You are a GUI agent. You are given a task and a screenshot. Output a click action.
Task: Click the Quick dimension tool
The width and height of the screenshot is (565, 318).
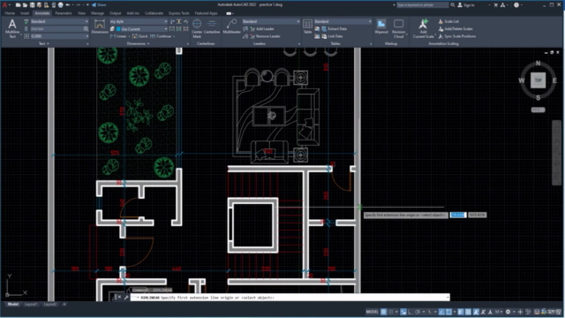139,36
